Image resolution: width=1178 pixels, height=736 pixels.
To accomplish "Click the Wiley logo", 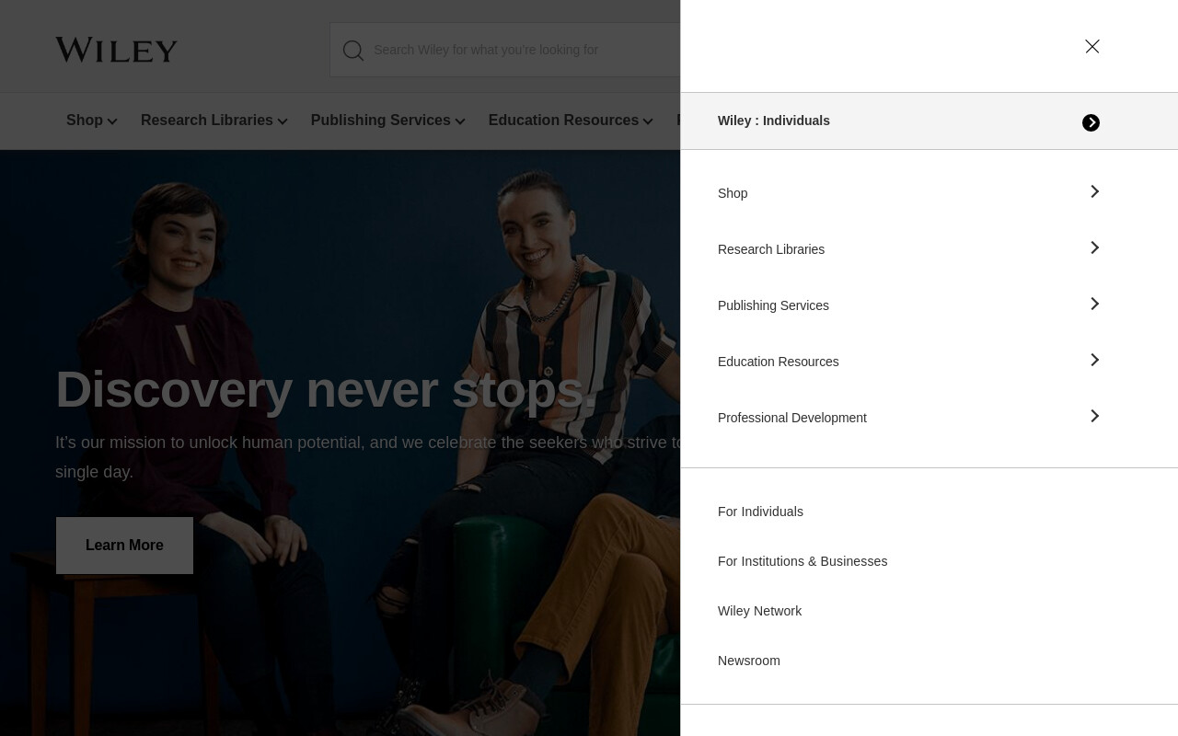I will click(116, 50).
